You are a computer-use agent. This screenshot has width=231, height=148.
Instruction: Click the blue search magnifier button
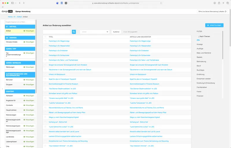pos(74,32)
